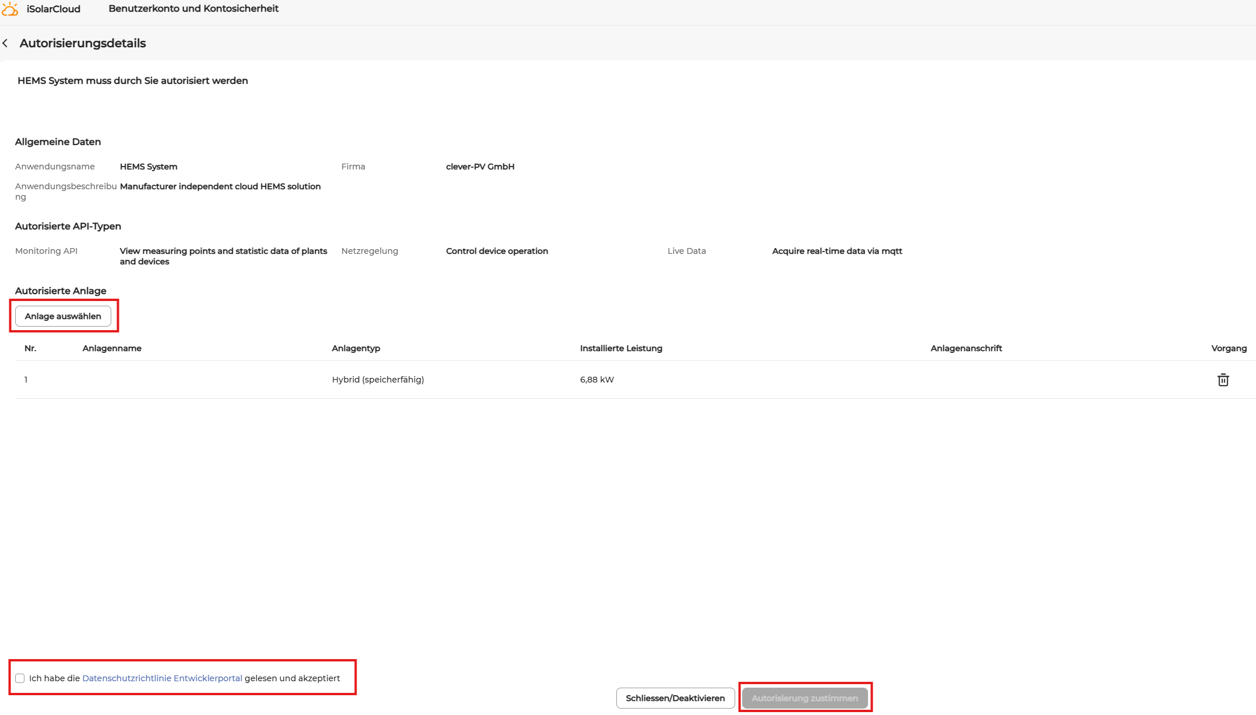
Task: Click the Vorgang column header
Action: [1229, 348]
